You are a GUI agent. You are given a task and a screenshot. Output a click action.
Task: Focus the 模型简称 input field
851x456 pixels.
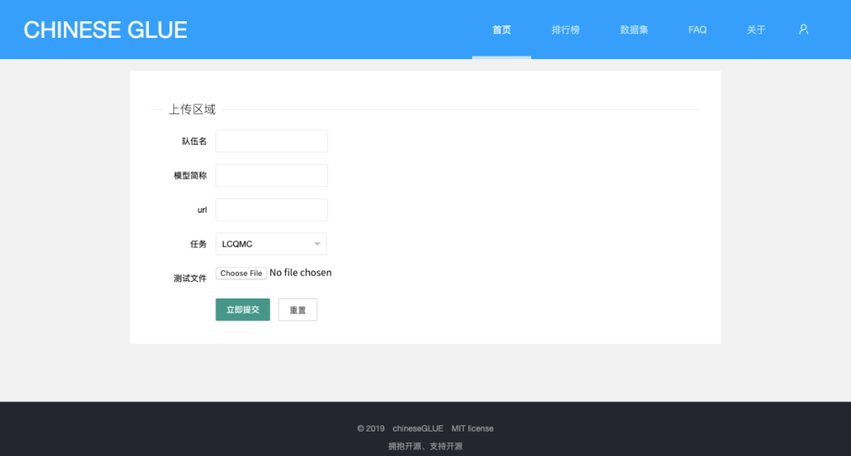click(271, 175)
